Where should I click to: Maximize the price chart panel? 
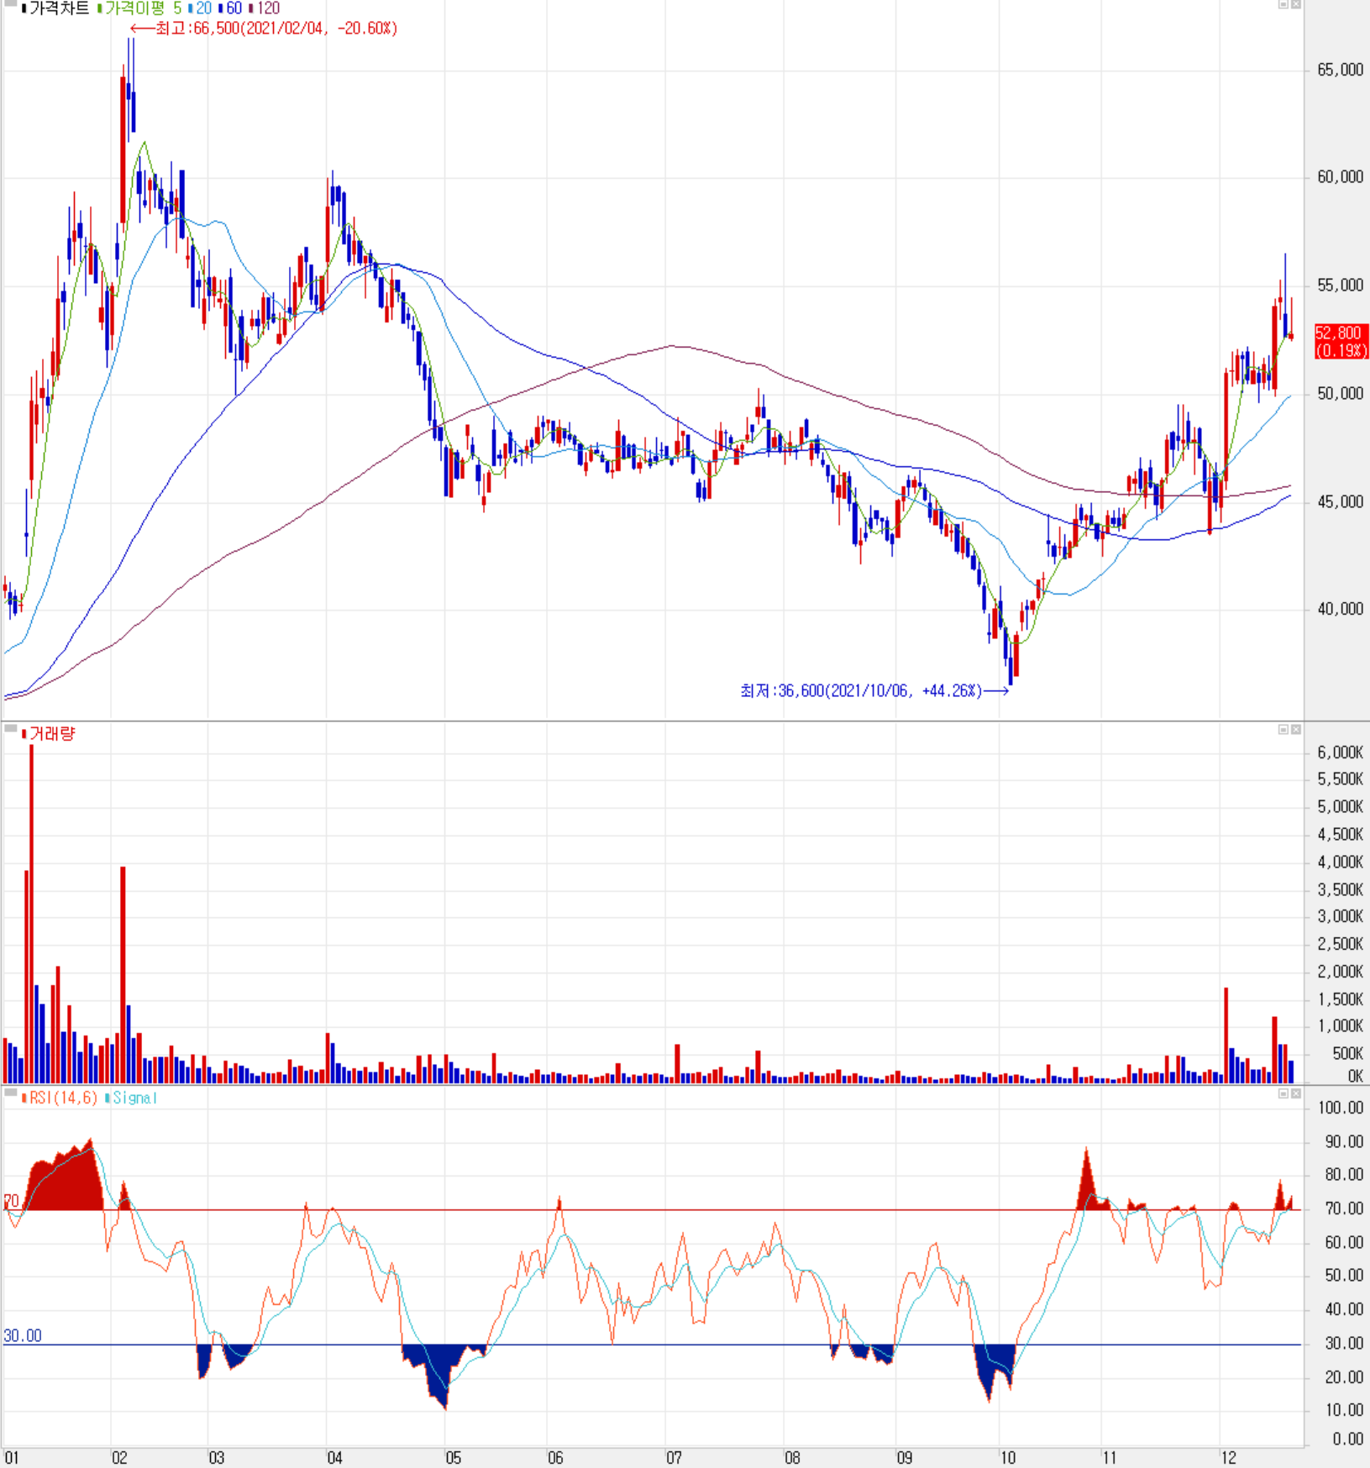(x=1283, y=5)
